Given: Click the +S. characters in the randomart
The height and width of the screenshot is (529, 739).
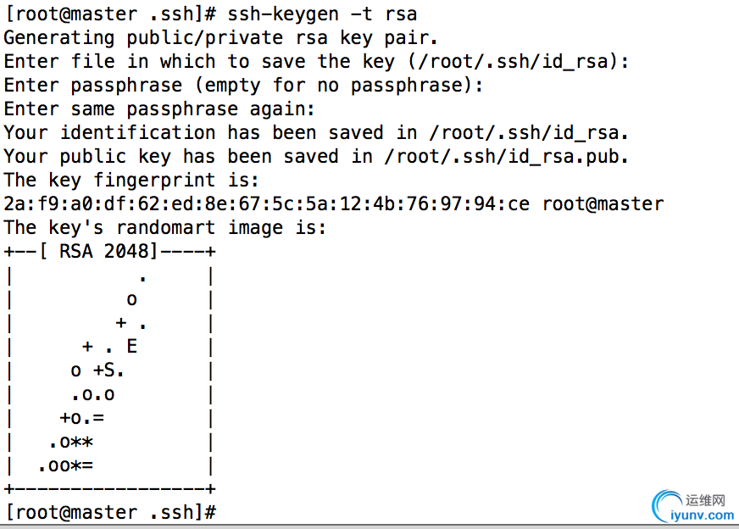Looking at the screenshot, I should pyautogui.click(x=109, y=370).
